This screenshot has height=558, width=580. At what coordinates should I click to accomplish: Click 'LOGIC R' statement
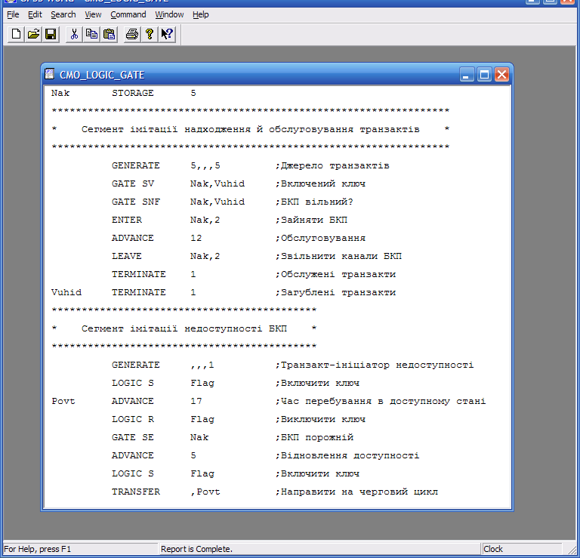(133, 419)
